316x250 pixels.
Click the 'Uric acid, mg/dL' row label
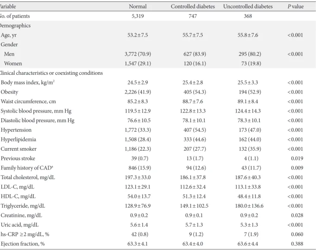tap(19, 225)
